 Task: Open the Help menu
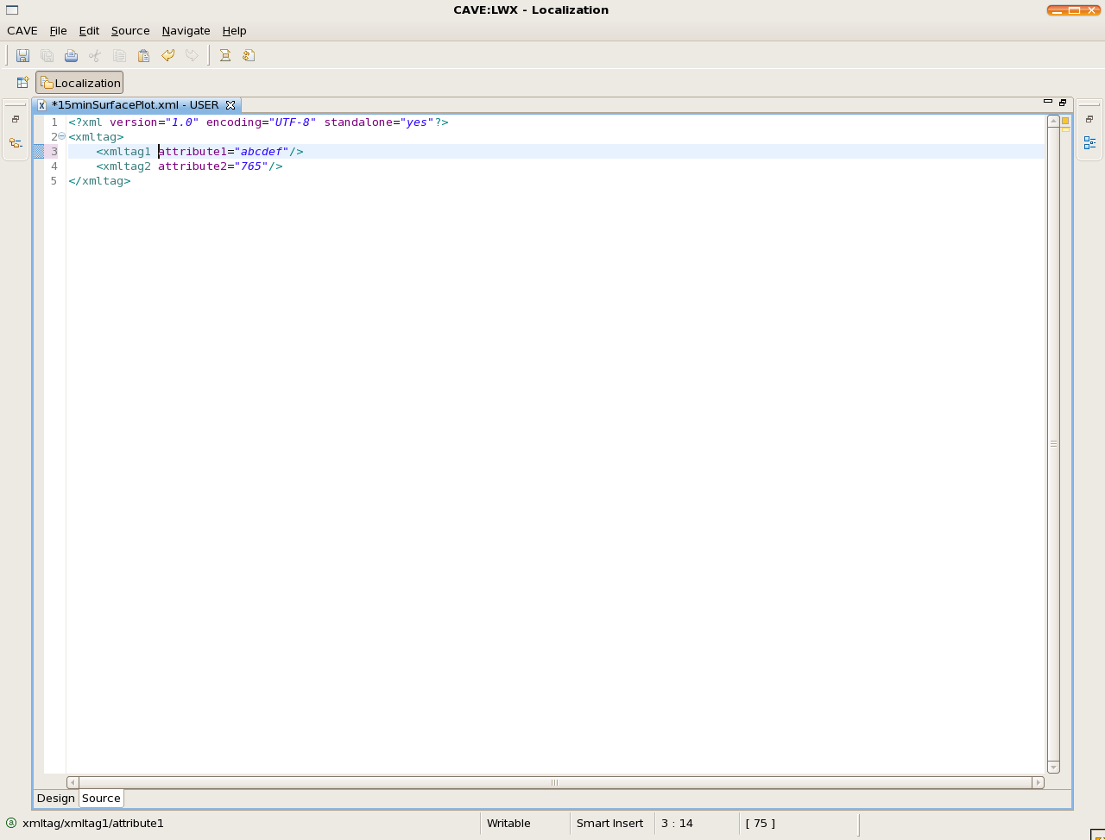234,30
